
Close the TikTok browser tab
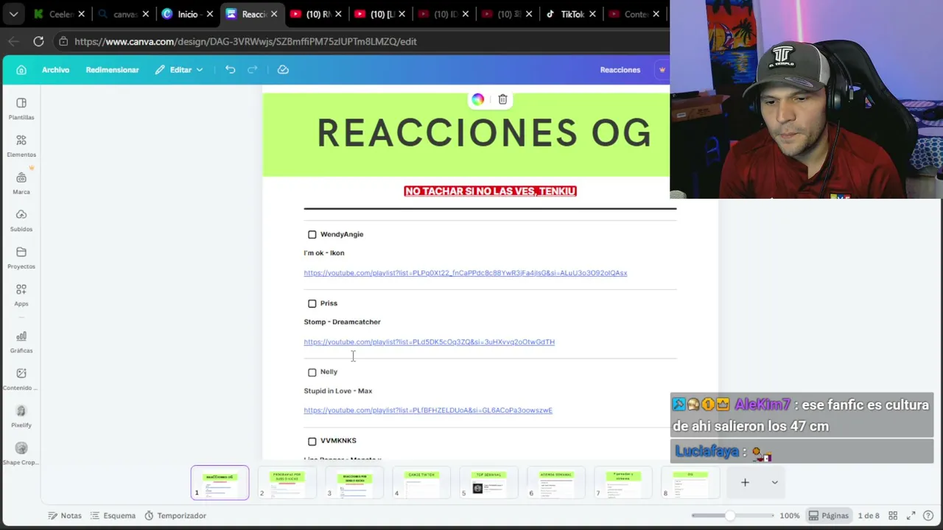[x=592, y=14]
